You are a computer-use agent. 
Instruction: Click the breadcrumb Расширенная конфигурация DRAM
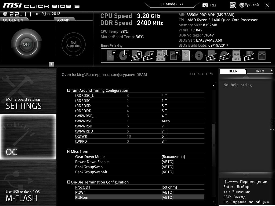117,75
